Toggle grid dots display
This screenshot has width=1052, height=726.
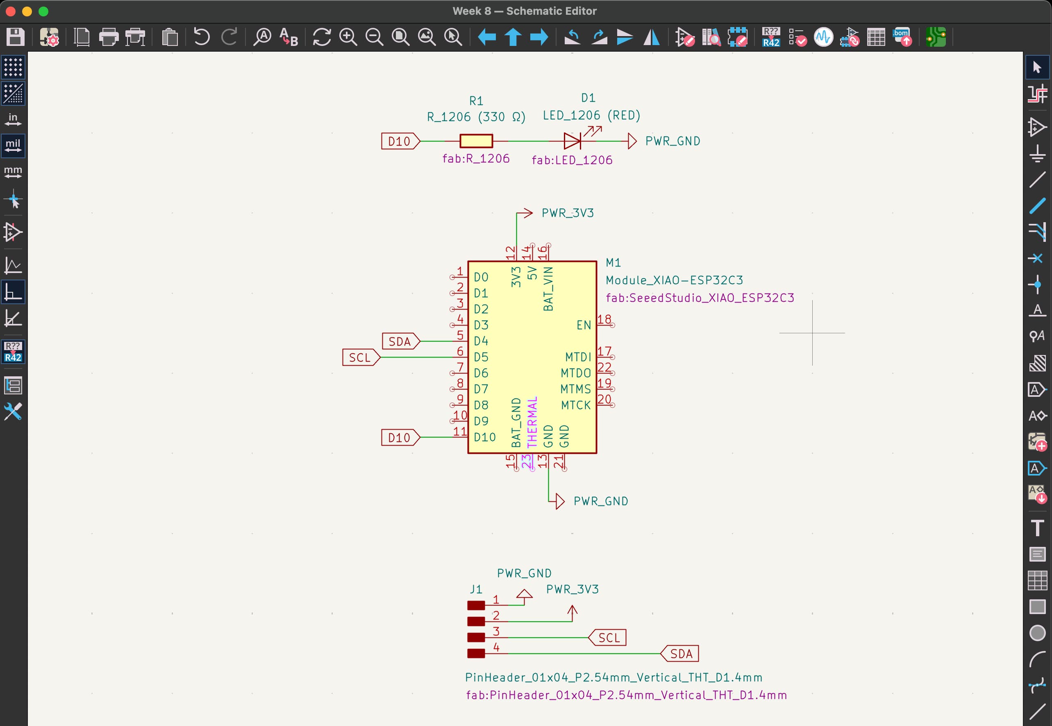pos(13,67)
